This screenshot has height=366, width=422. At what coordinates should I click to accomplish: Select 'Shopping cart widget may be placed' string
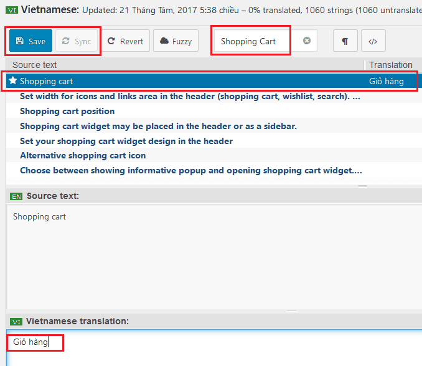[x=158, y=127]
